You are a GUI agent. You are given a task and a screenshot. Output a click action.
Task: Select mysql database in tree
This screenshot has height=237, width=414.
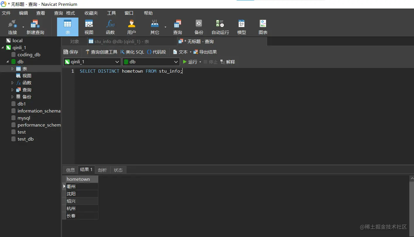(x=24, y=118)
